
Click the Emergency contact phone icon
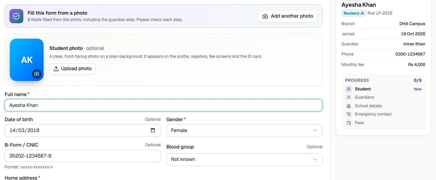(348, 114)
